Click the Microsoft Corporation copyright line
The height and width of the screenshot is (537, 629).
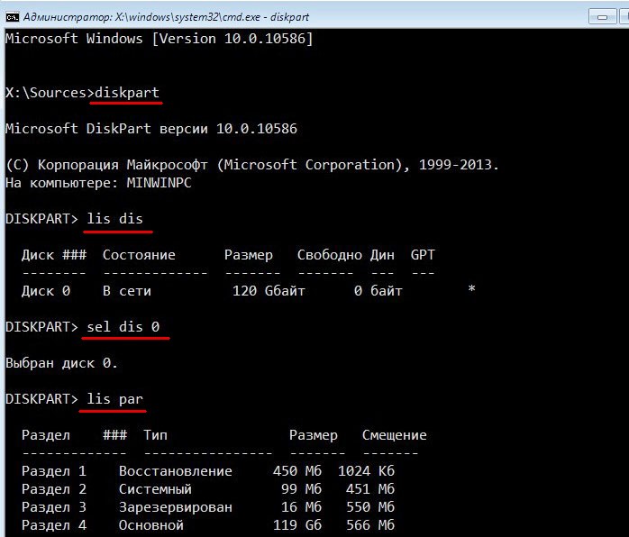coord(252,165)
